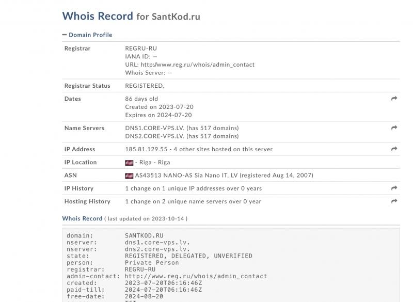Click the DNS2.CORE-VPS.LV name server
Screen dimensions: 413x302
coord(153,136)
